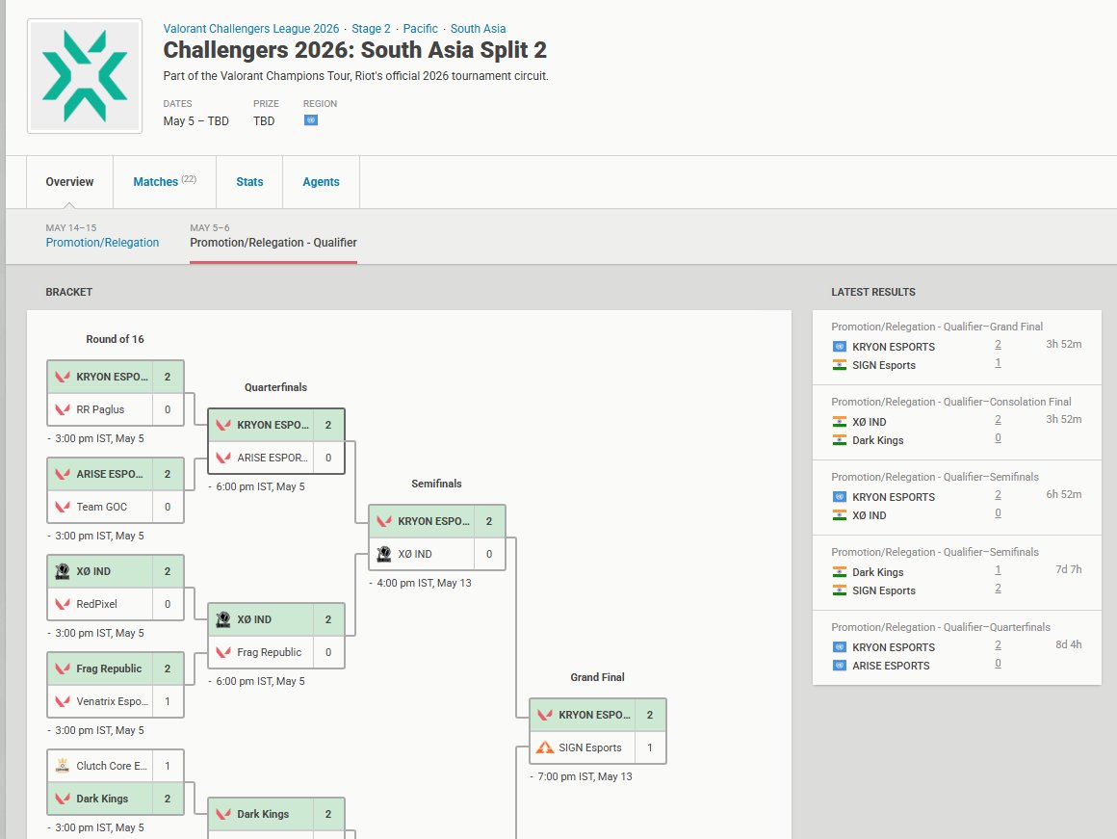Open the South Asia breadcrumb link
Screen dimensions: 1117x839
click(478, 29)
